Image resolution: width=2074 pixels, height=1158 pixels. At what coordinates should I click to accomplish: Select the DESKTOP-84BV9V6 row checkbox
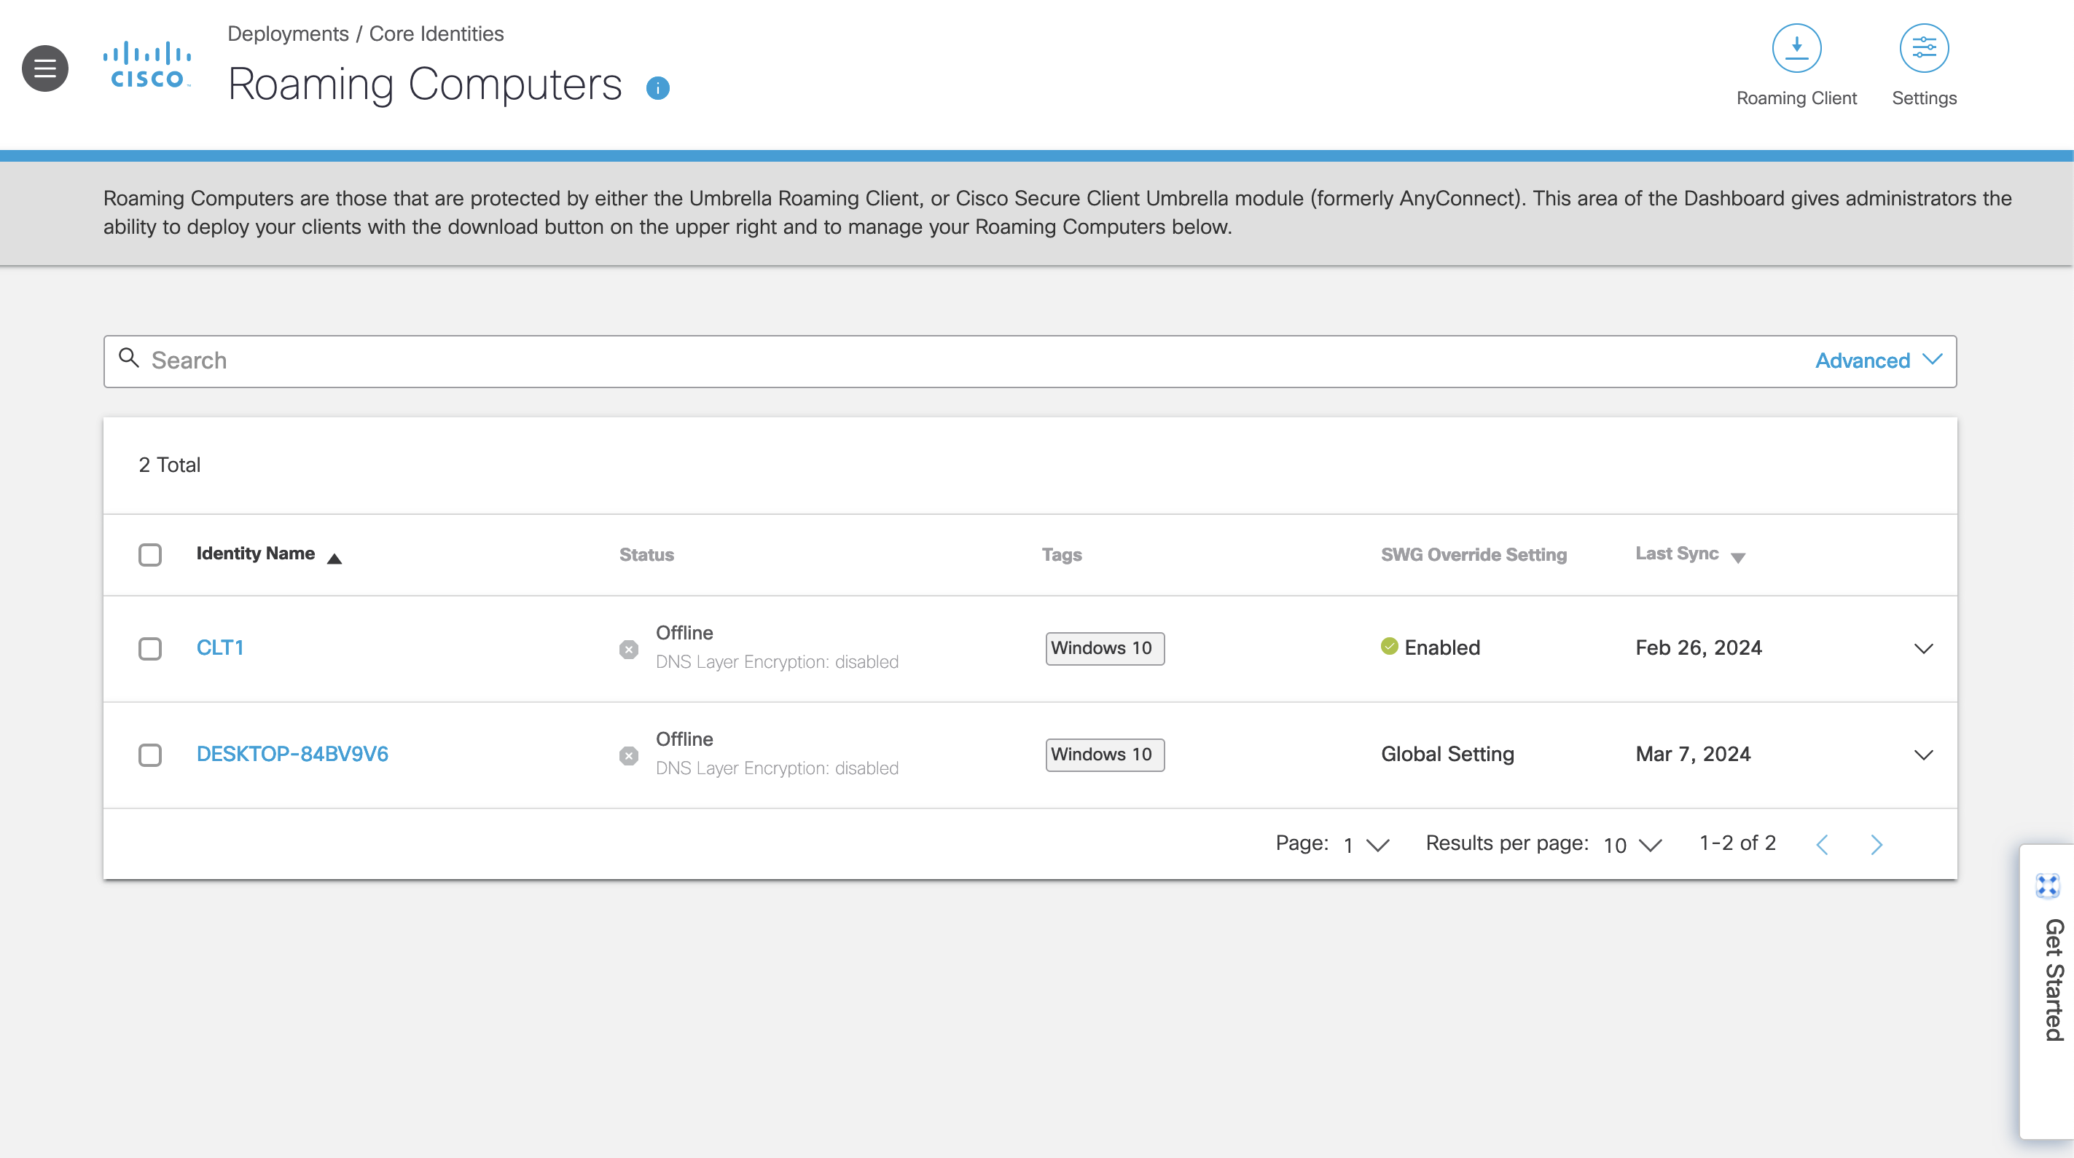click(x=149, y=755)
